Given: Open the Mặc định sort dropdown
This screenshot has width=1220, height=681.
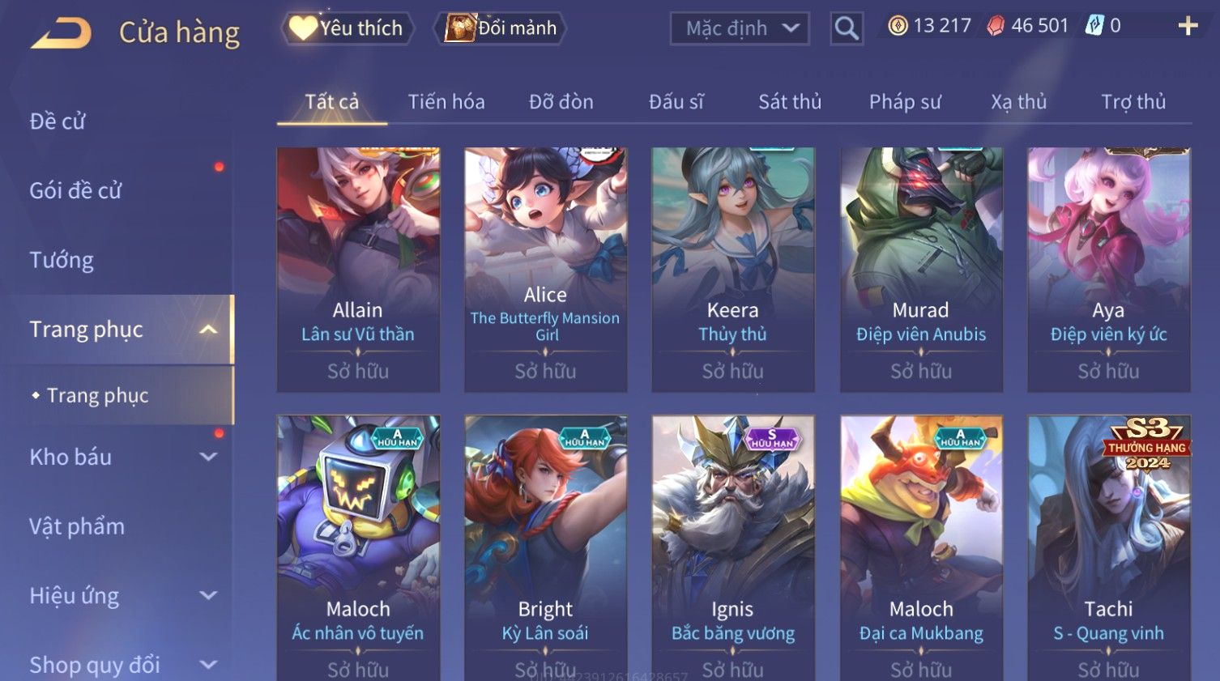Looking at the screenshot, I should point(740,28).
